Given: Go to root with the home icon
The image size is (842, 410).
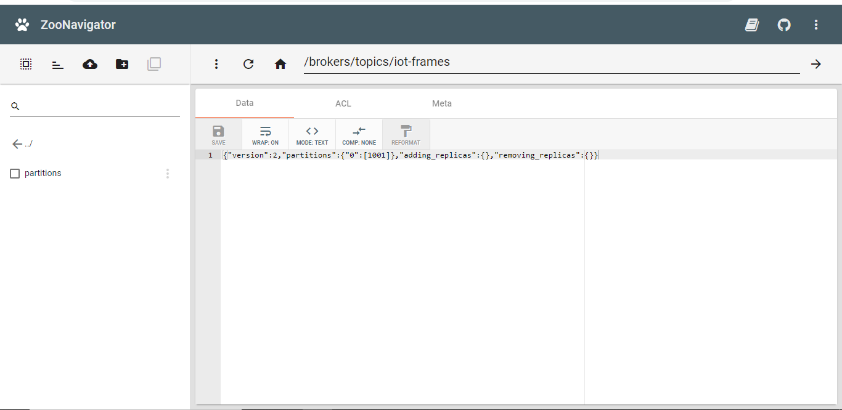Looking at the screenshot, I should [280, 64].
